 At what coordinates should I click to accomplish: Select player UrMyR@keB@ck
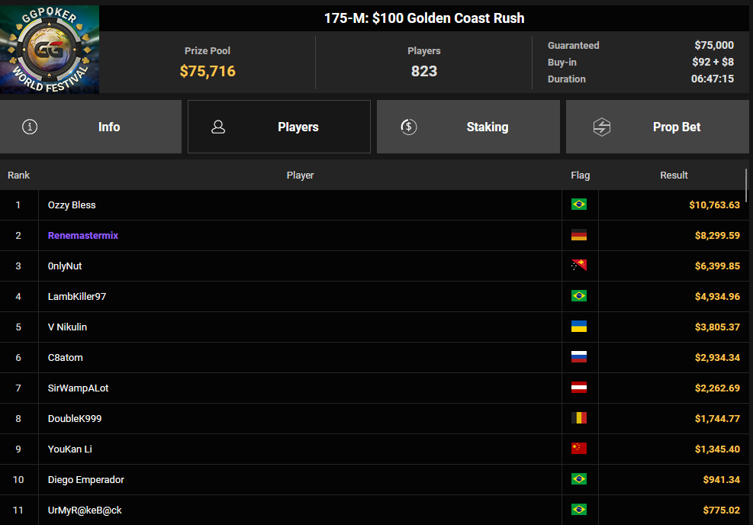85,510
